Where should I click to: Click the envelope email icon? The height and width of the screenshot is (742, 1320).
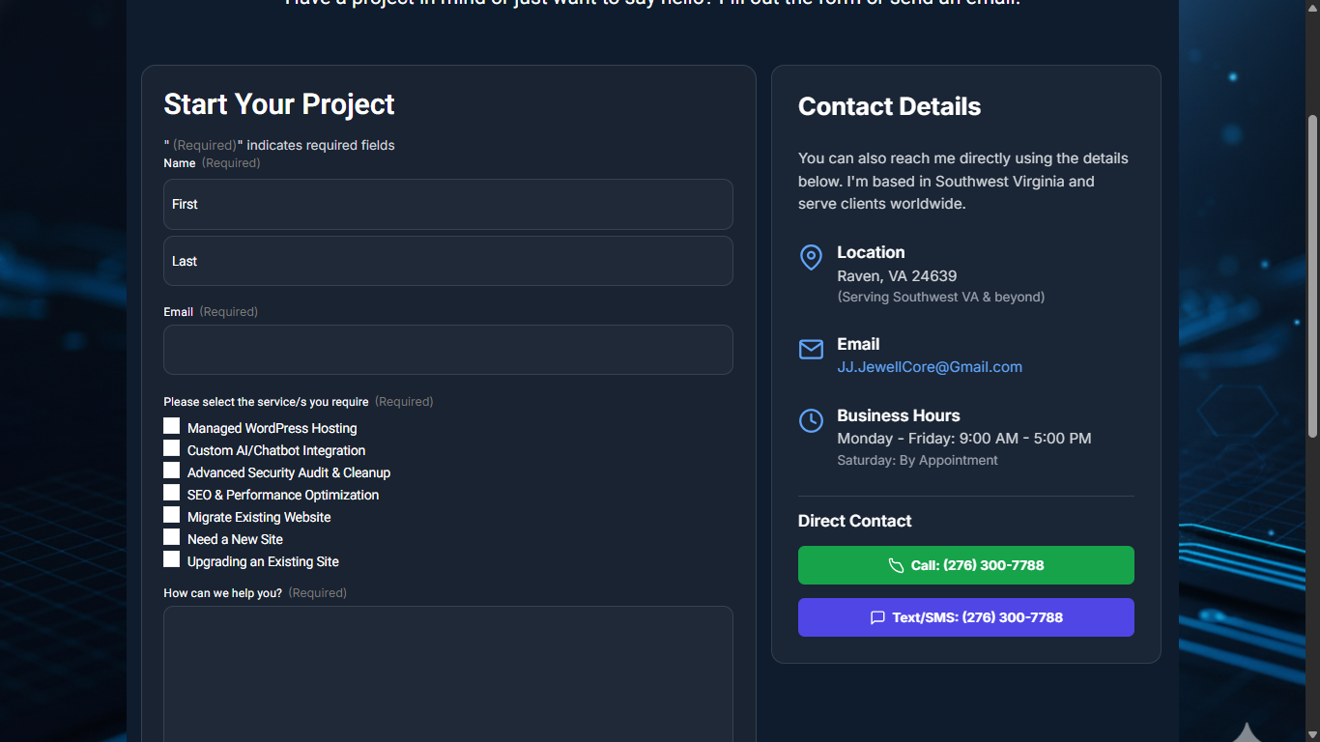(811, 349)
